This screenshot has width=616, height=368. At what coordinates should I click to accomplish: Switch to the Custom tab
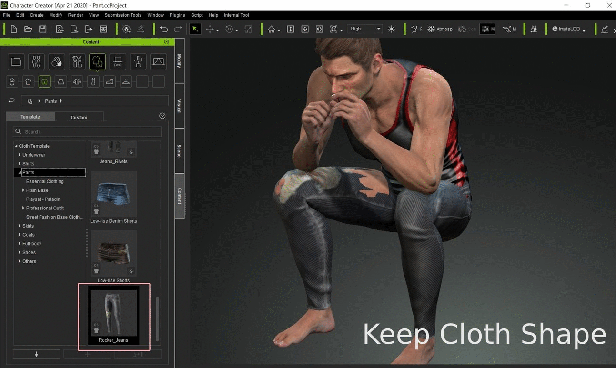point(79,117)
